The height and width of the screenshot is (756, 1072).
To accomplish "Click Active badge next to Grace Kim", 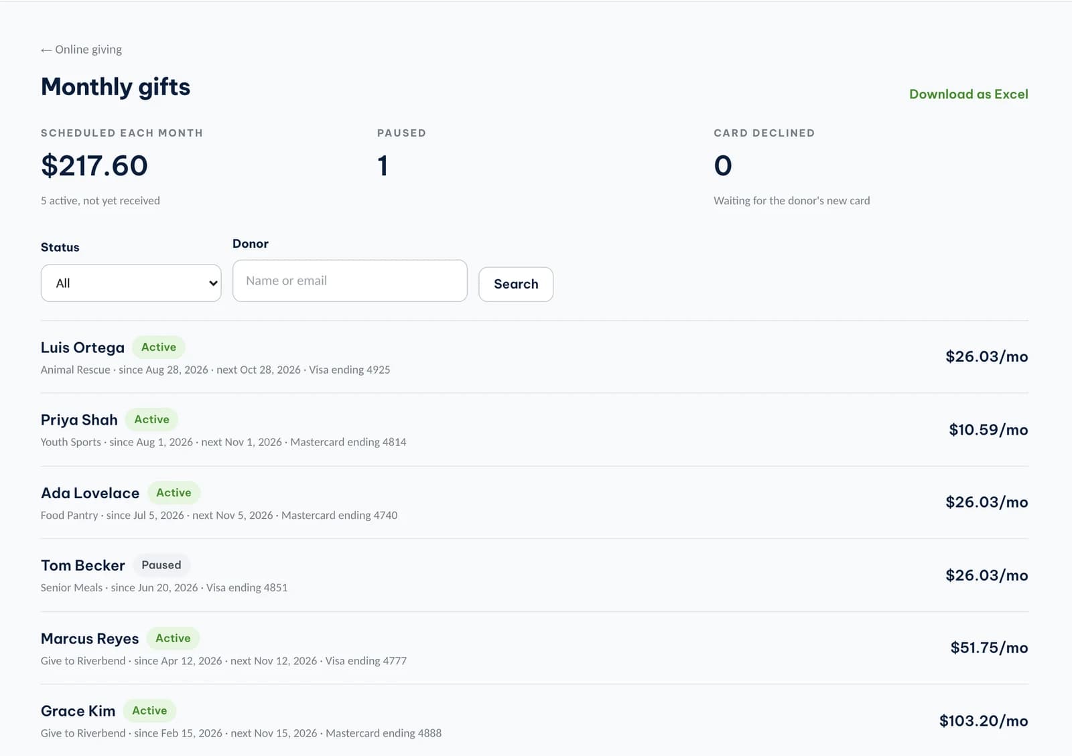I will (x=149, y=710).
